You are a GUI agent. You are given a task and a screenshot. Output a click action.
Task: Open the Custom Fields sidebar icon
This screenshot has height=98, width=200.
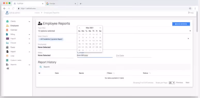pos(7,60)
